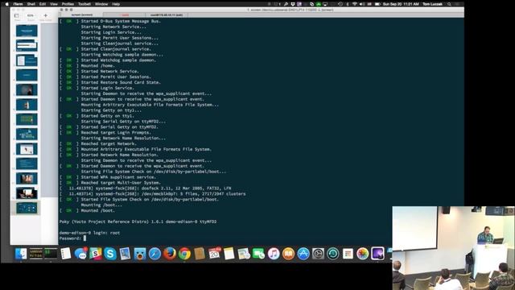This screenshot has height=290, width=515.
Task: Open Time Machine from the Dock
Action: click(x=332, y=254)
